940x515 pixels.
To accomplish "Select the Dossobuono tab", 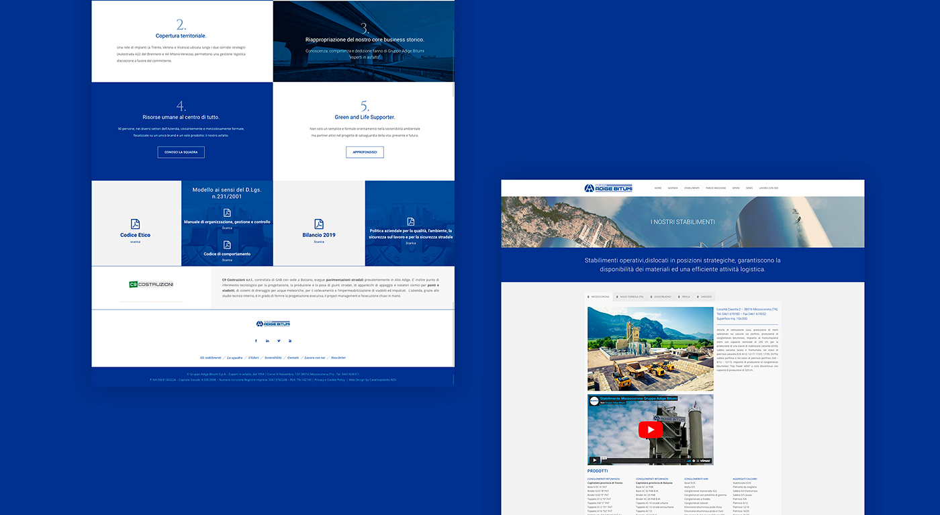I will click(x=660, y=296).
